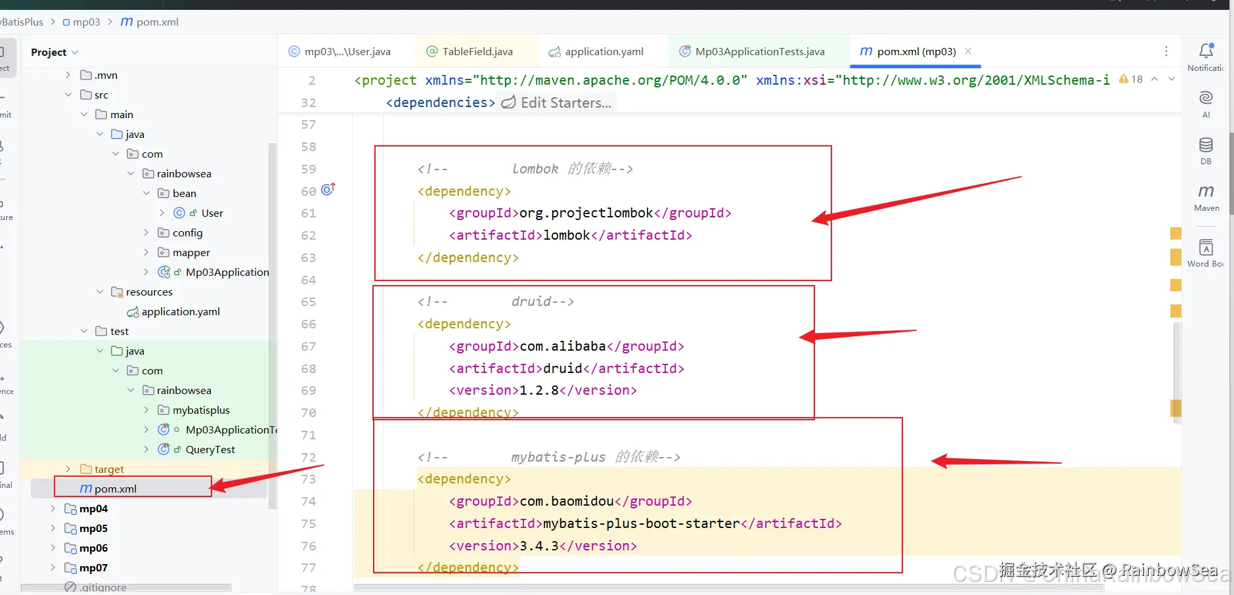Click the pom.xml breadcrumb
1234x595 pixels.
click(150, 22)
